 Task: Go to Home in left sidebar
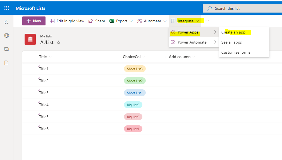[x=6, y=22]
